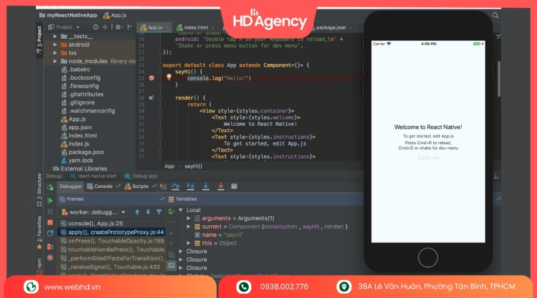Expand the android folder
This screenshot has width=537, height=298.
click(x=55, y=45)
